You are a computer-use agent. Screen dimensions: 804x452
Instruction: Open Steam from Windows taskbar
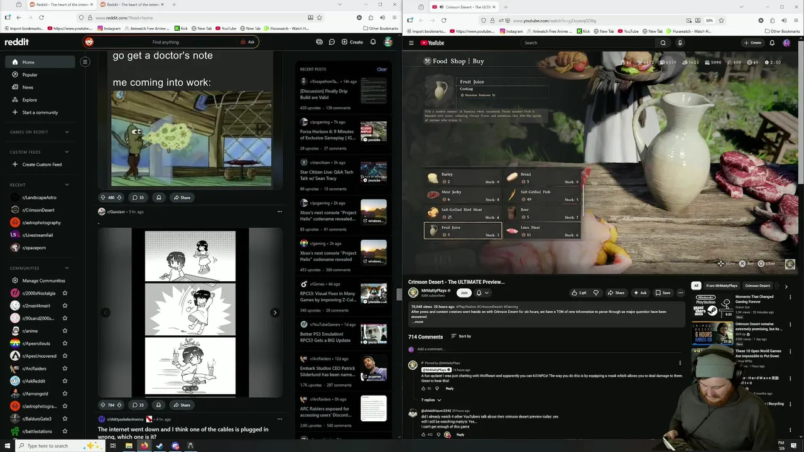[x=160, y=446]
